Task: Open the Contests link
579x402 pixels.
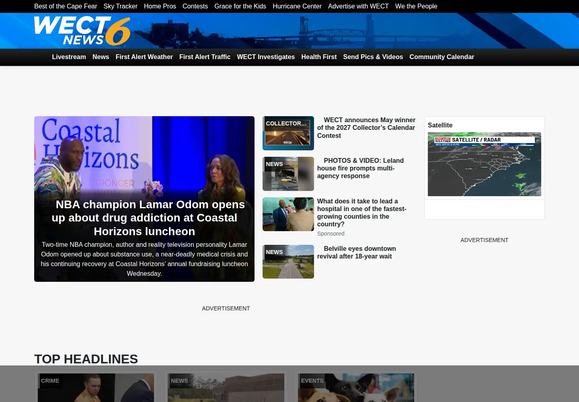Action: [x=195, y=6]
